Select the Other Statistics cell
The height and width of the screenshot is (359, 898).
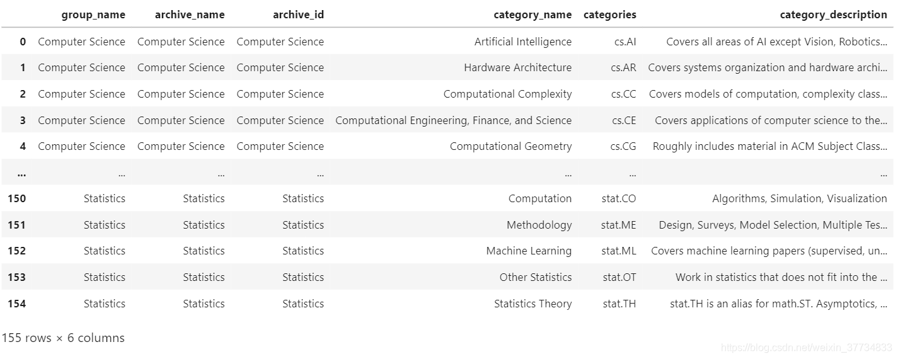536,277
